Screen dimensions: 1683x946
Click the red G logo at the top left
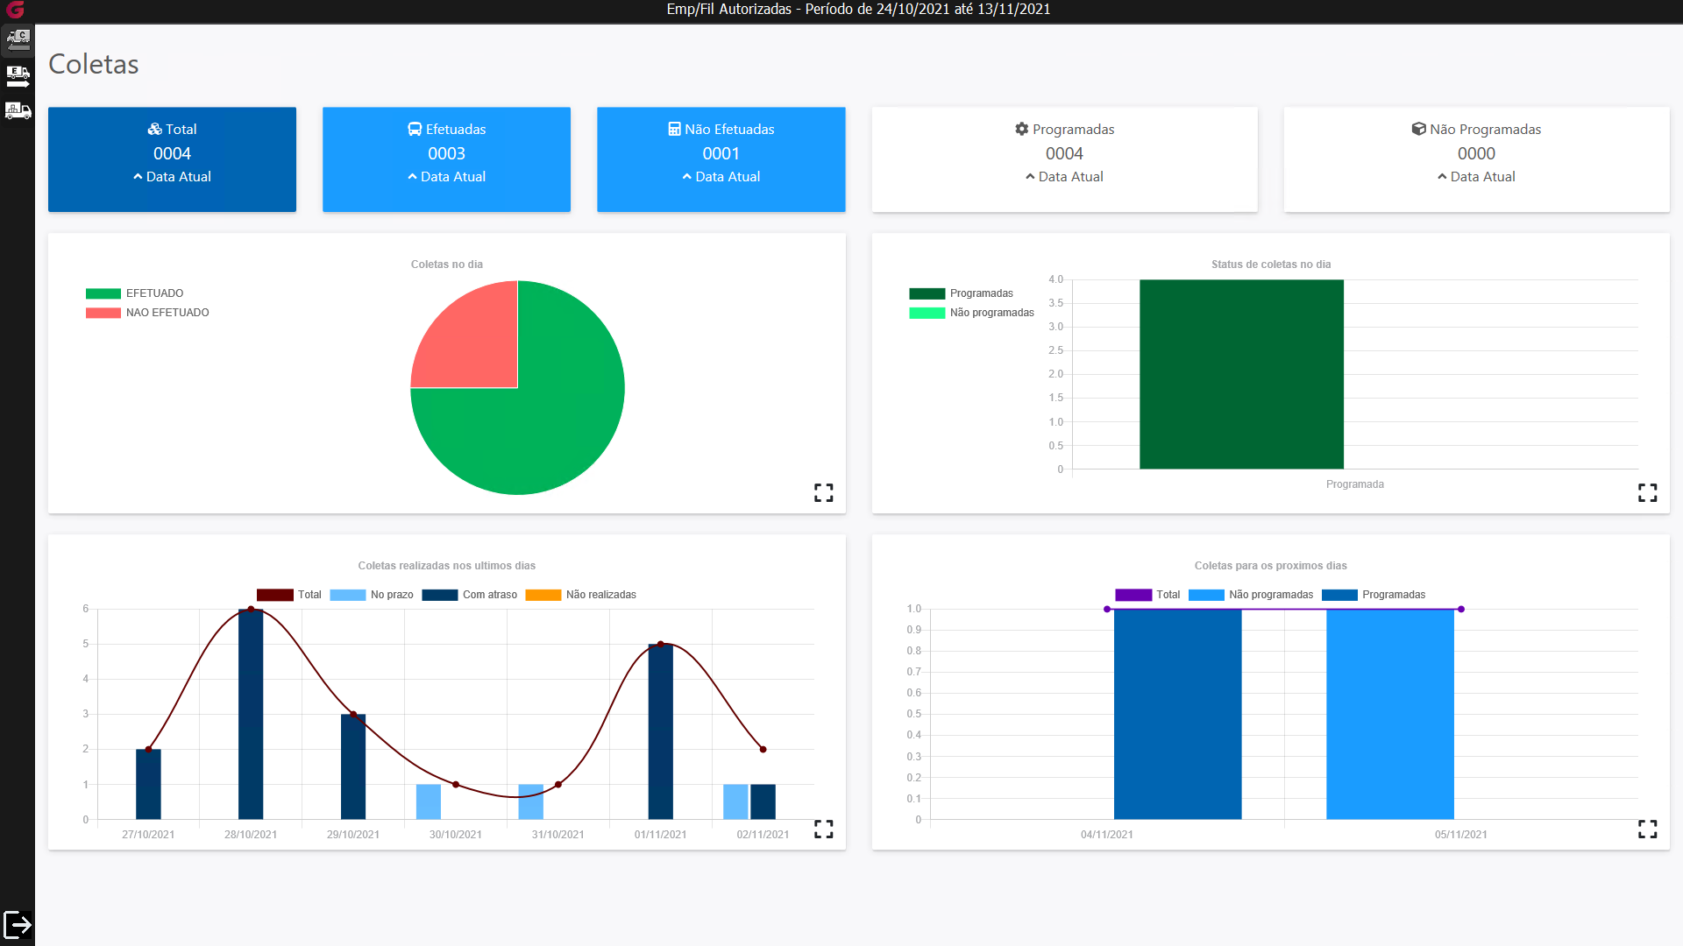point(15,10)
